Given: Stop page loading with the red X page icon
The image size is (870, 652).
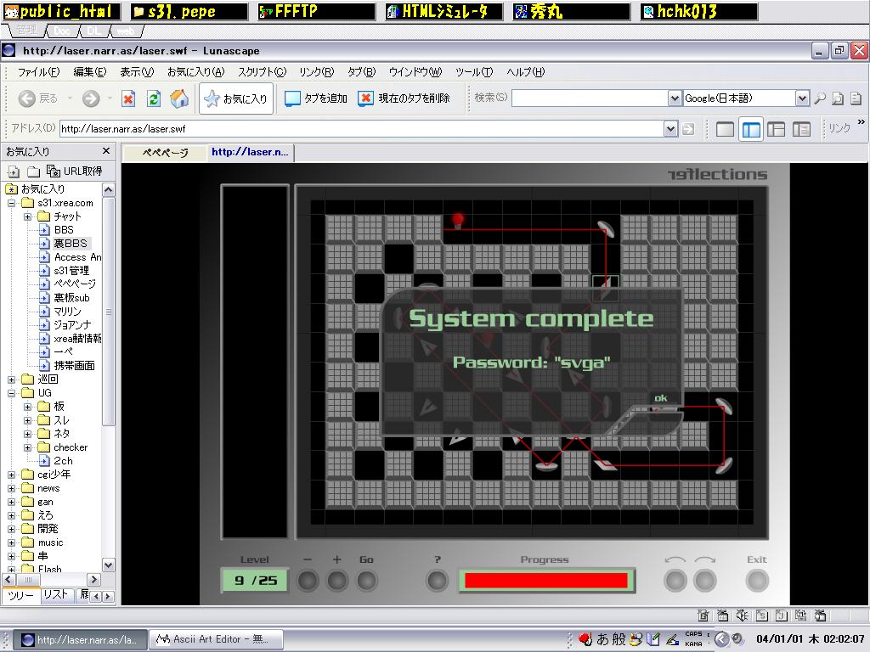Looking at the screenshot, I should tap(128, 98).
